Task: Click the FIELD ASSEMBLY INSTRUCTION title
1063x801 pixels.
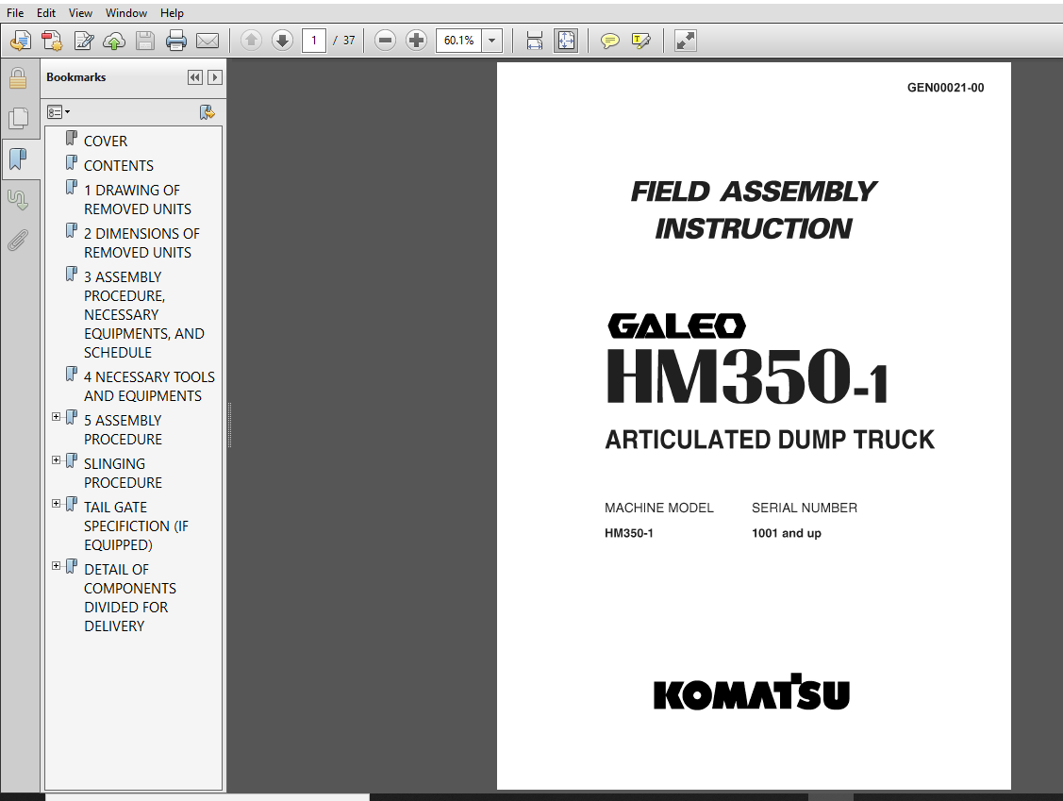Action: pyautogui.click(x=754, y=209)
